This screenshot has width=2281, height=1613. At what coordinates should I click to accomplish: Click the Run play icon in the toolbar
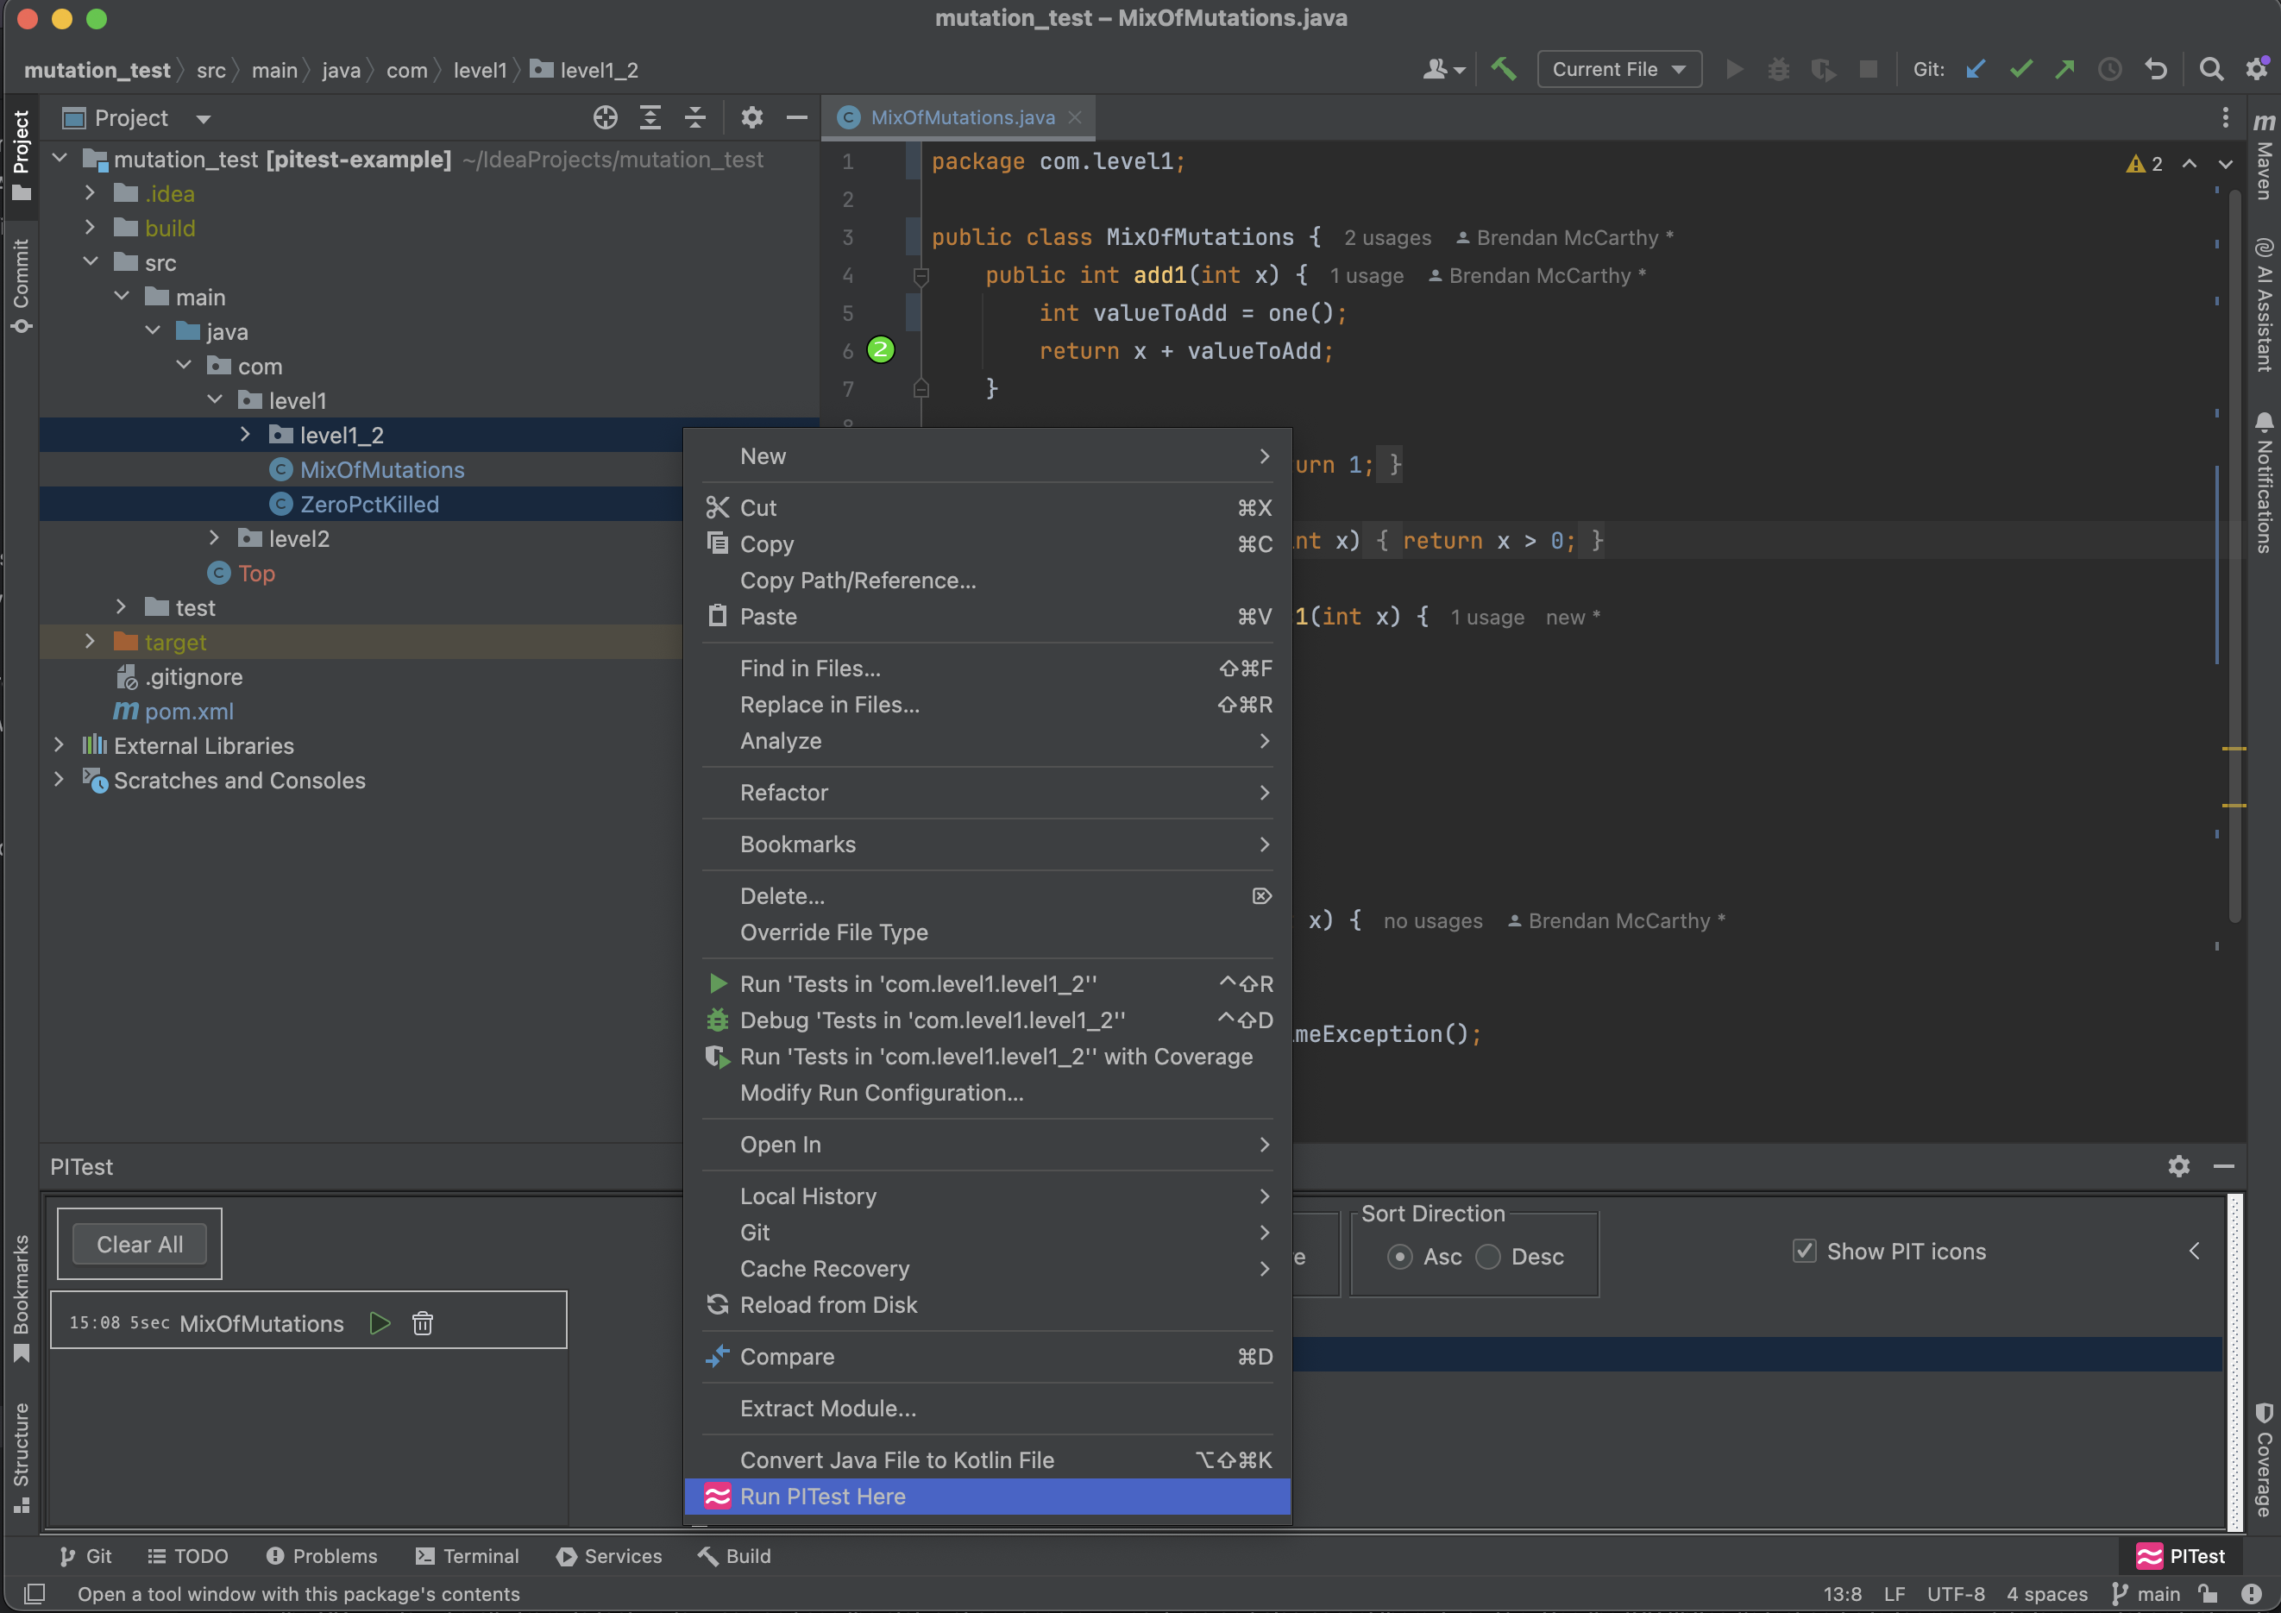point(1735,70)
